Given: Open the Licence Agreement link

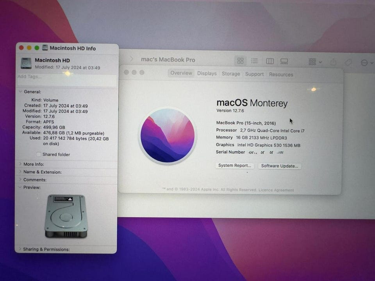Looking at the screenshot, I should click(x=276, y=190).
